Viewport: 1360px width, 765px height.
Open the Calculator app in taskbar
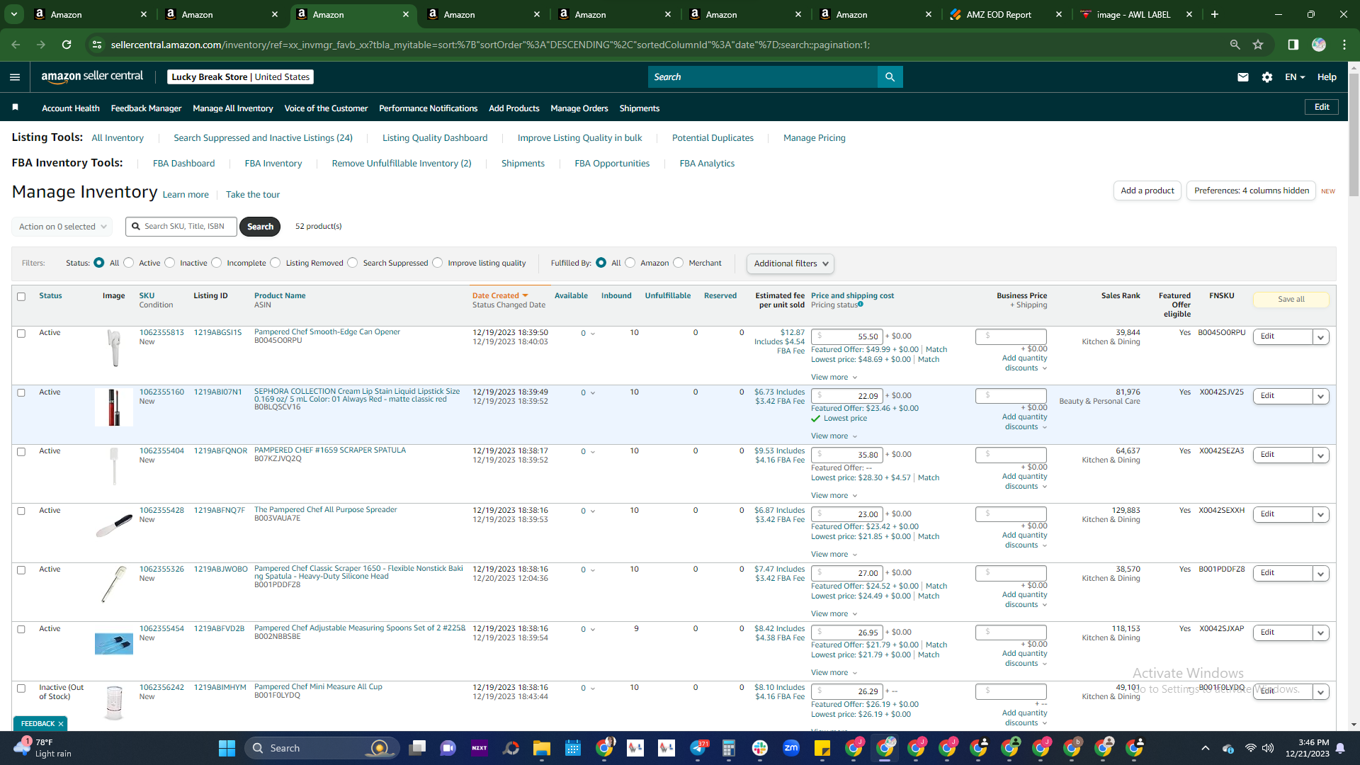coord(729,748)
